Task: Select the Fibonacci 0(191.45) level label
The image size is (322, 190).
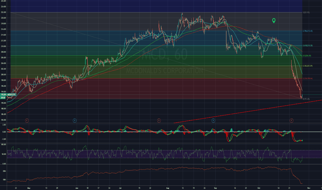Action: 306,99
